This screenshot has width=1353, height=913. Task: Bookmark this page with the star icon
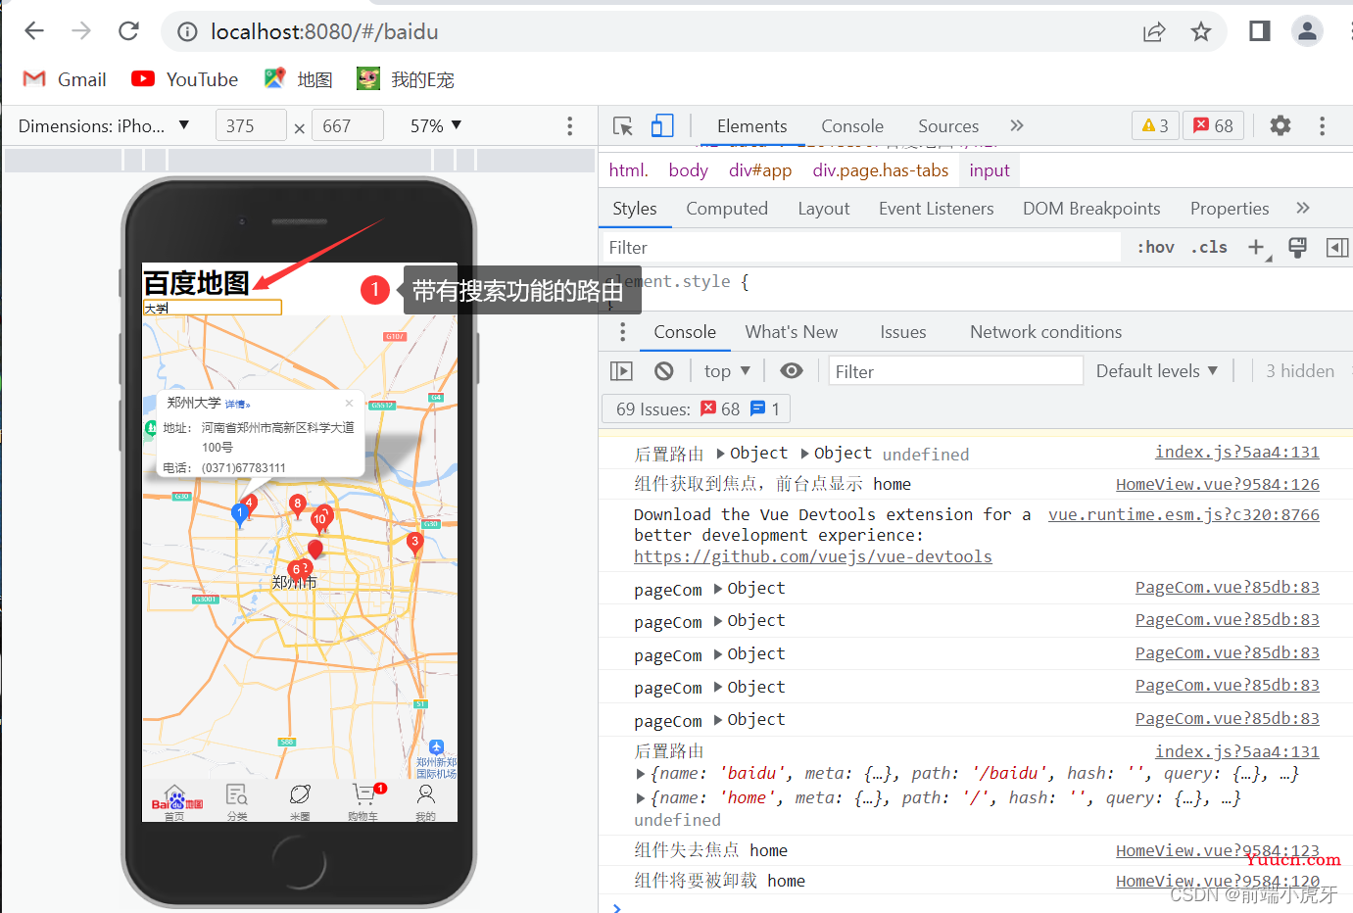click(1201, 32)
